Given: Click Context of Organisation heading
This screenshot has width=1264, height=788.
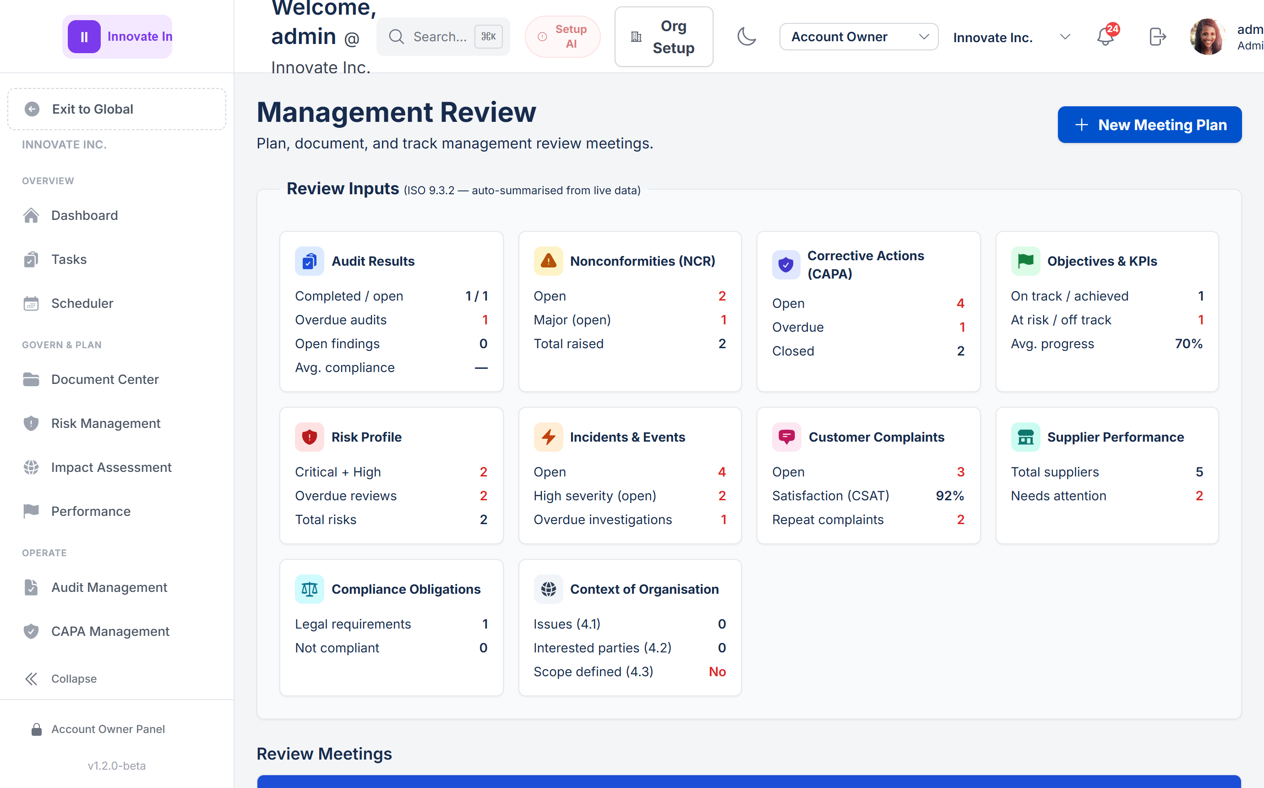Looking at the screenshot, I should point(644,589).
